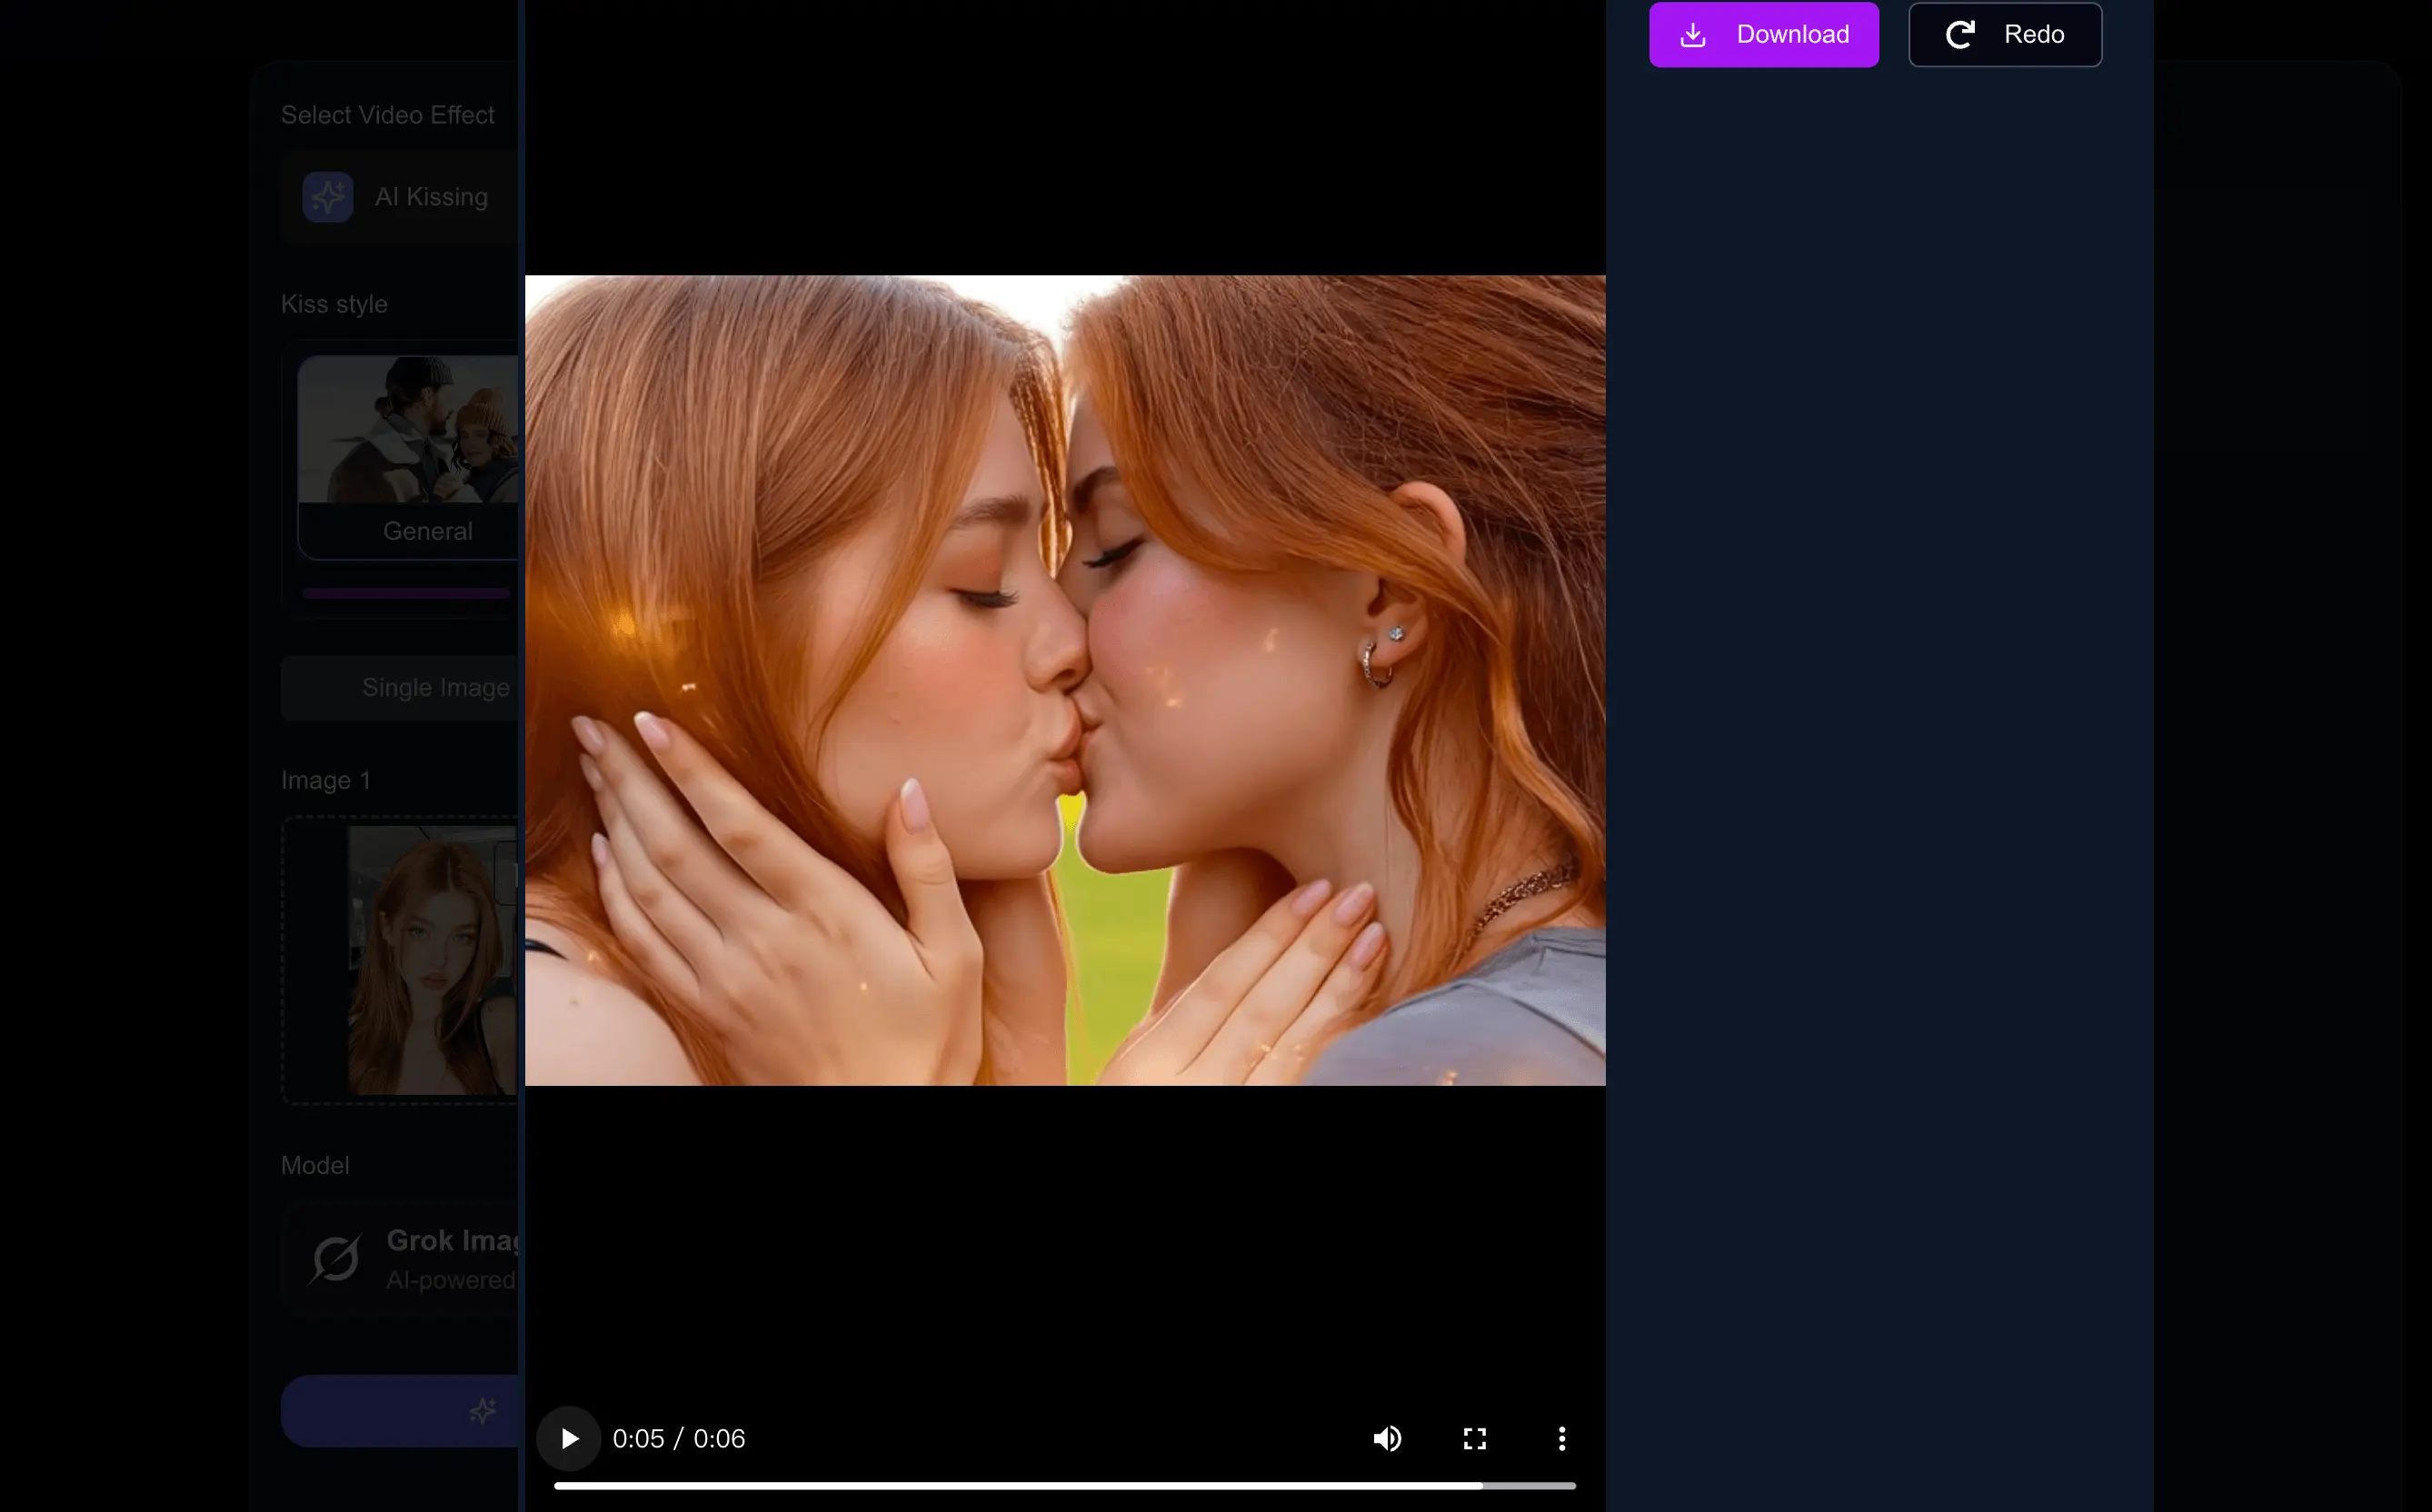
Task: Switch to Single Image tab
Action: [x=434, y=688]
